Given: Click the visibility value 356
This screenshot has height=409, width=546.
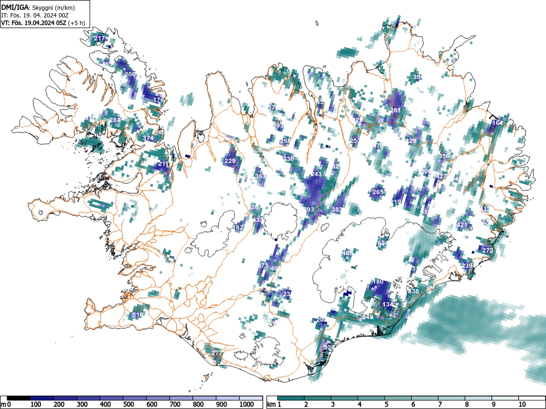Looking at the screenshot, I should 443,156.
